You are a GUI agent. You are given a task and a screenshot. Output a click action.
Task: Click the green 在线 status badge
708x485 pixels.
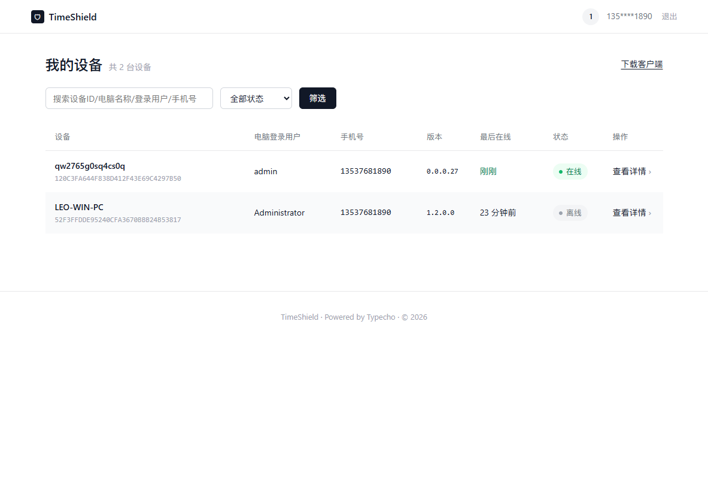570,172
